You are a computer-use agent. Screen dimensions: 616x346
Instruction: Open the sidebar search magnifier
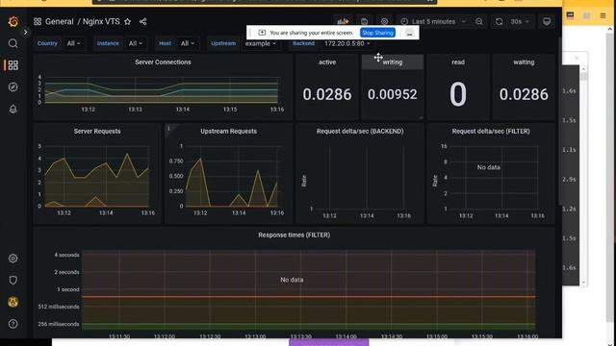pos(13,43)
